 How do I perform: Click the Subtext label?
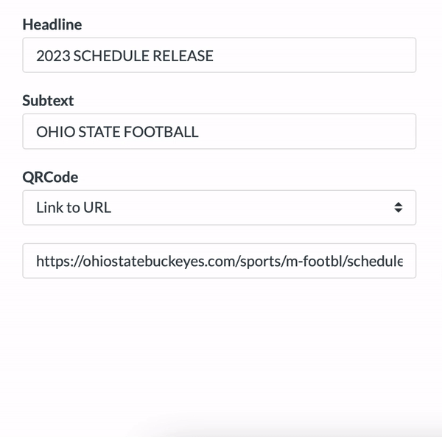click(48, 101)
